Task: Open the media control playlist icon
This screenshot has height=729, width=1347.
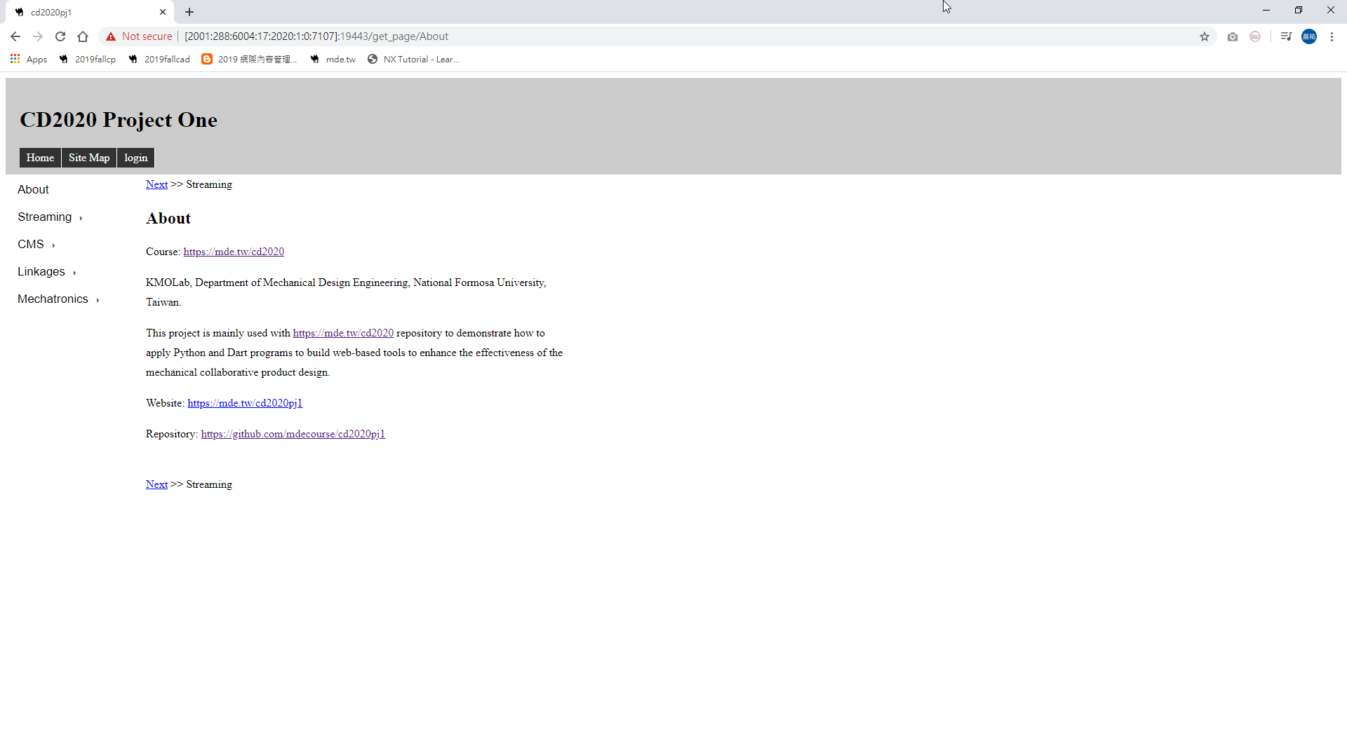Action: [x=1286, y=36]
